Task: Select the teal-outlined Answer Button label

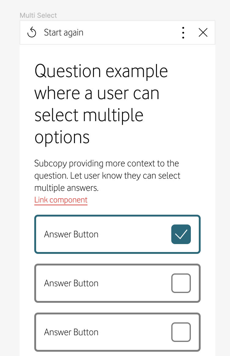Action: (x=71, y=234)
